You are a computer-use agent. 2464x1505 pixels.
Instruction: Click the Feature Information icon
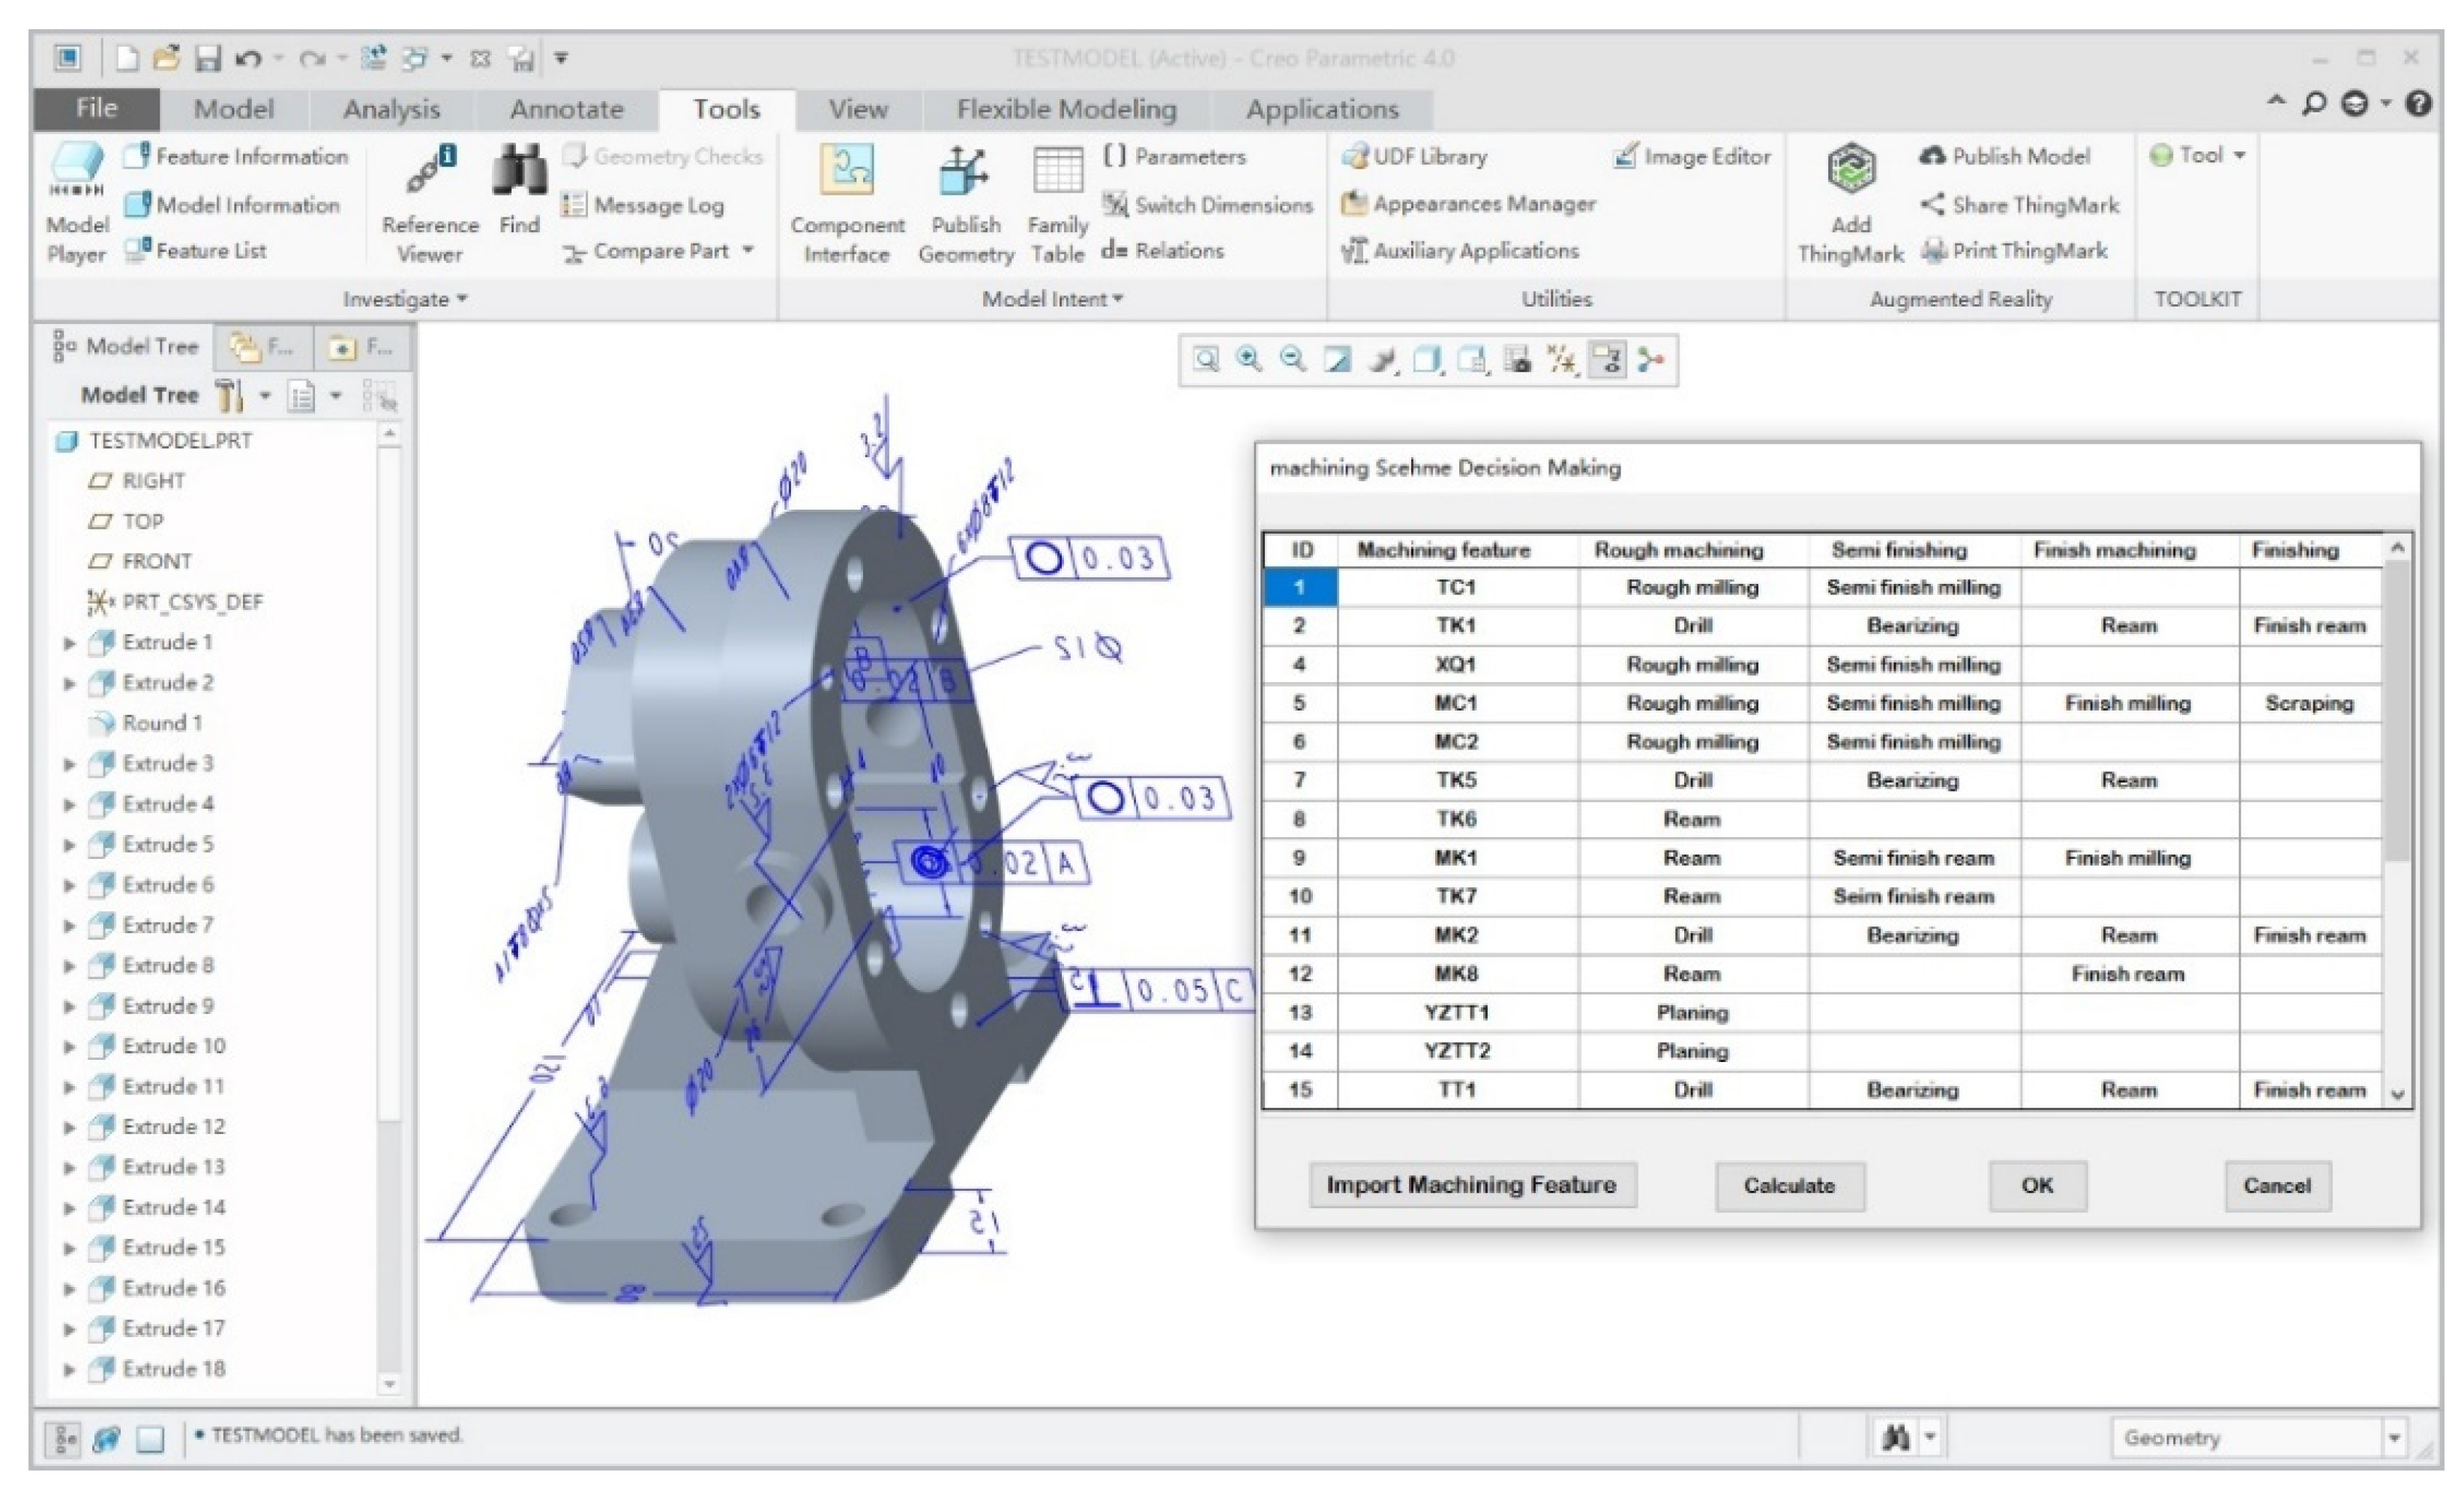[x=137, y=156]
